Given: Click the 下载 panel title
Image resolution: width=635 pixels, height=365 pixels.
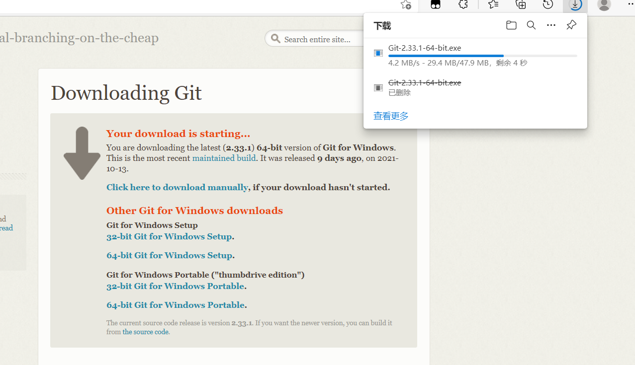Looking at the screenshot, I should point(382,26).
